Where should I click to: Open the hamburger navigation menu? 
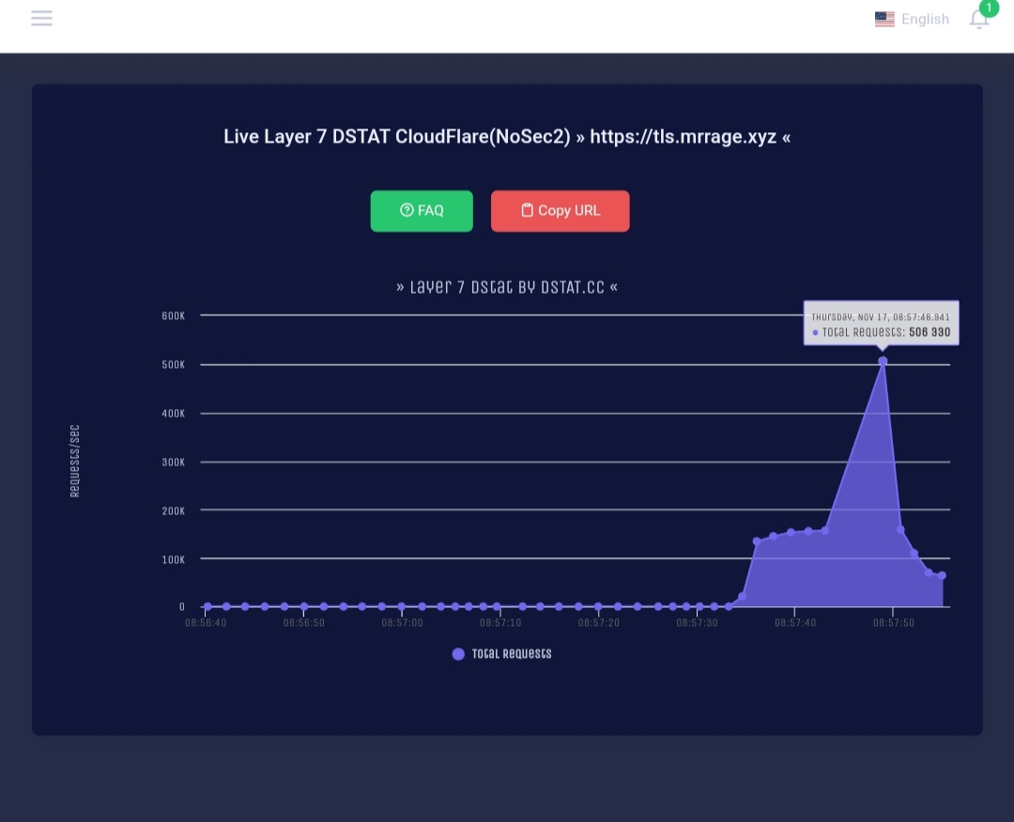pos(41,18)
